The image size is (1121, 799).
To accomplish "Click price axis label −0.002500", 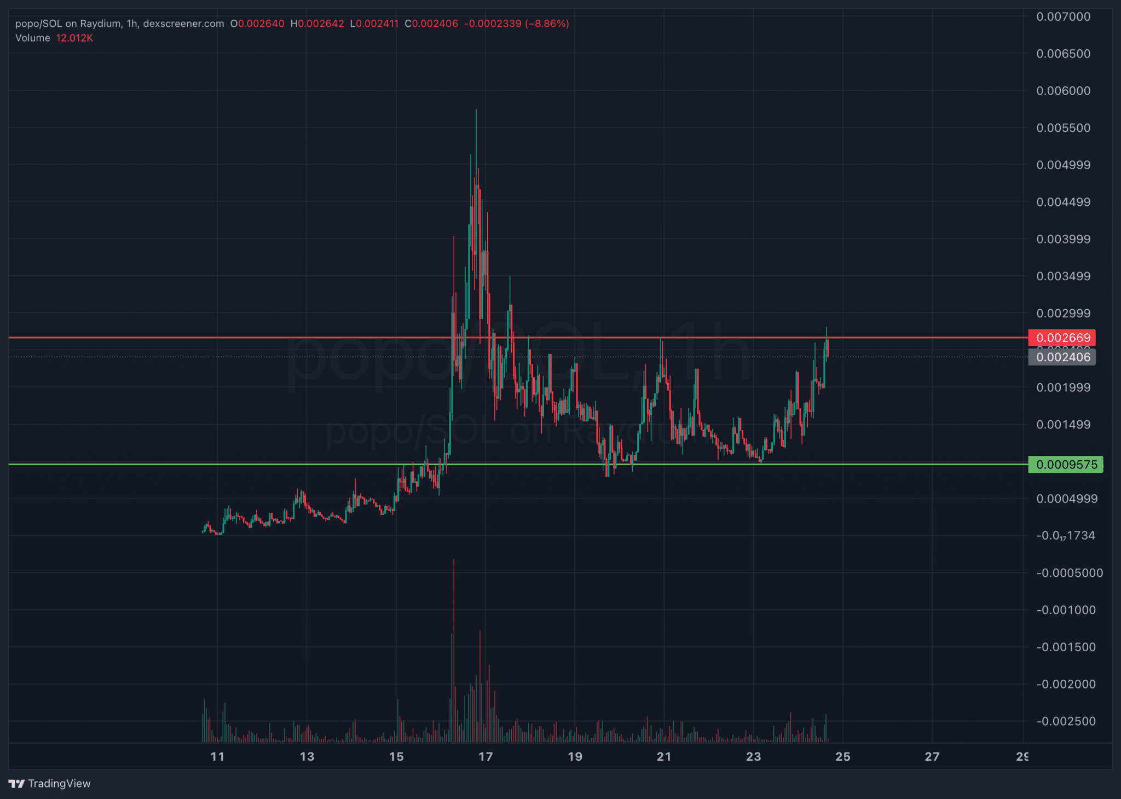I will pyautogui.click(x=1066, y=721).
